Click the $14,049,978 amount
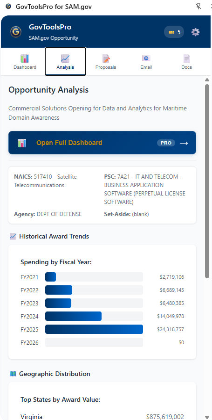 click(x=171, y=316)
